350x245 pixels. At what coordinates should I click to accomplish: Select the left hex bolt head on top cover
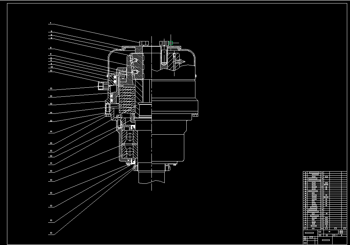tap(144, 43)
